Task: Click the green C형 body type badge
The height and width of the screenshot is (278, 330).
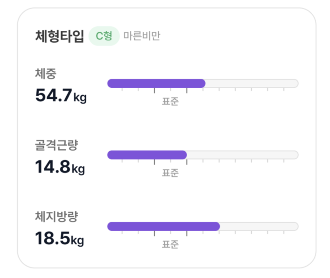Action: [x=104, y=36]
